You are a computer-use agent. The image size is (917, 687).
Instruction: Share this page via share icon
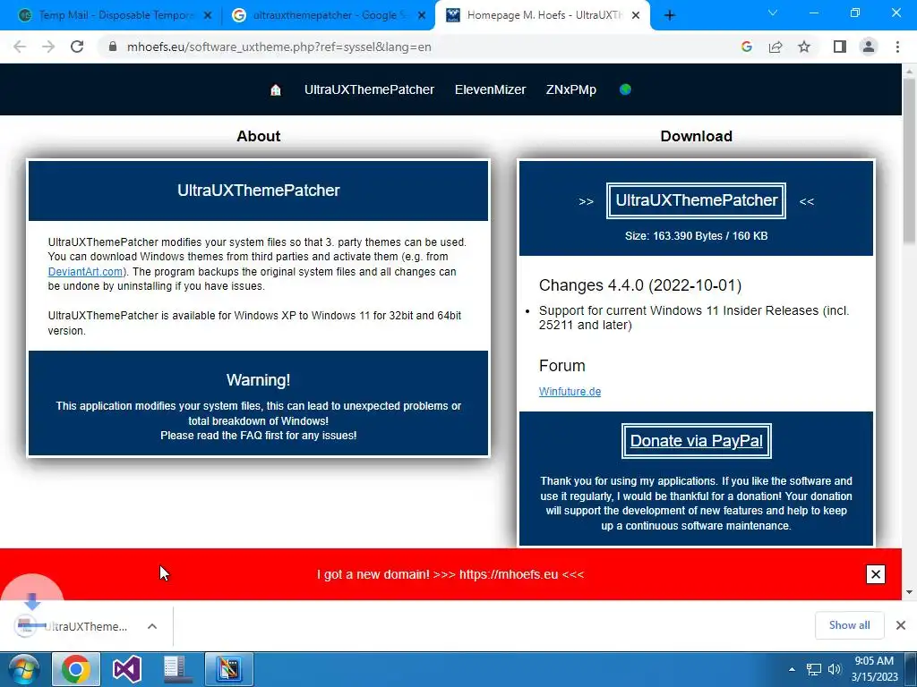776,47
